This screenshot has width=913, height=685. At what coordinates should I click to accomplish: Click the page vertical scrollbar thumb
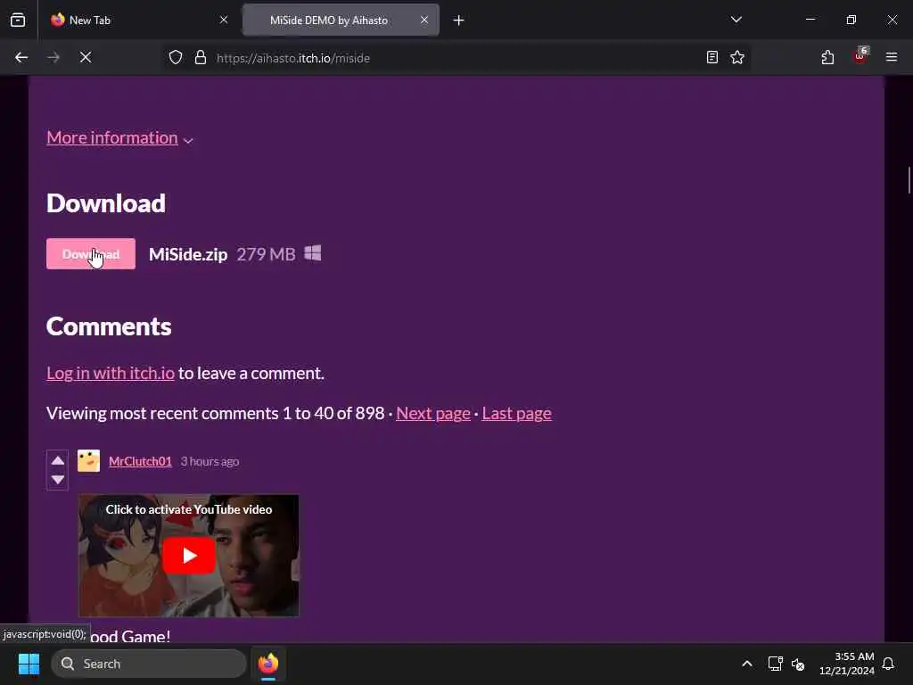point(909,180)
